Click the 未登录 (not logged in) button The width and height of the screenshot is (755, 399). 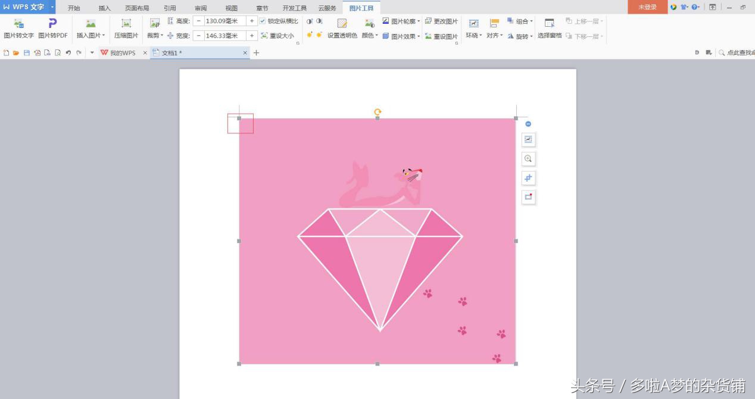pyautogui.click(x=647, y=7)
